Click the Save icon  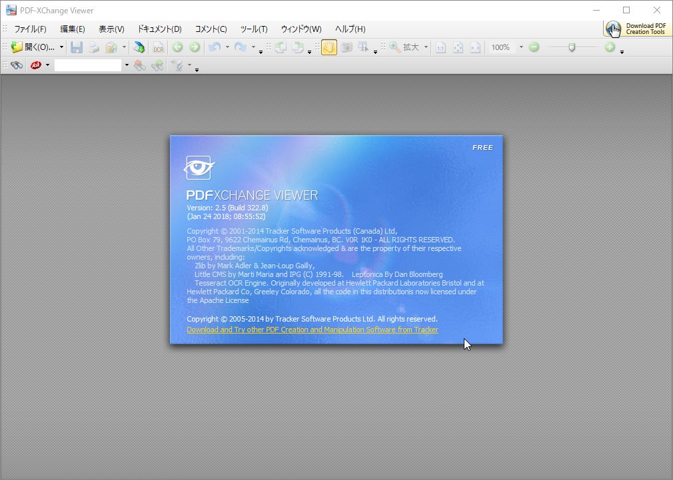(x=77, y=47)
